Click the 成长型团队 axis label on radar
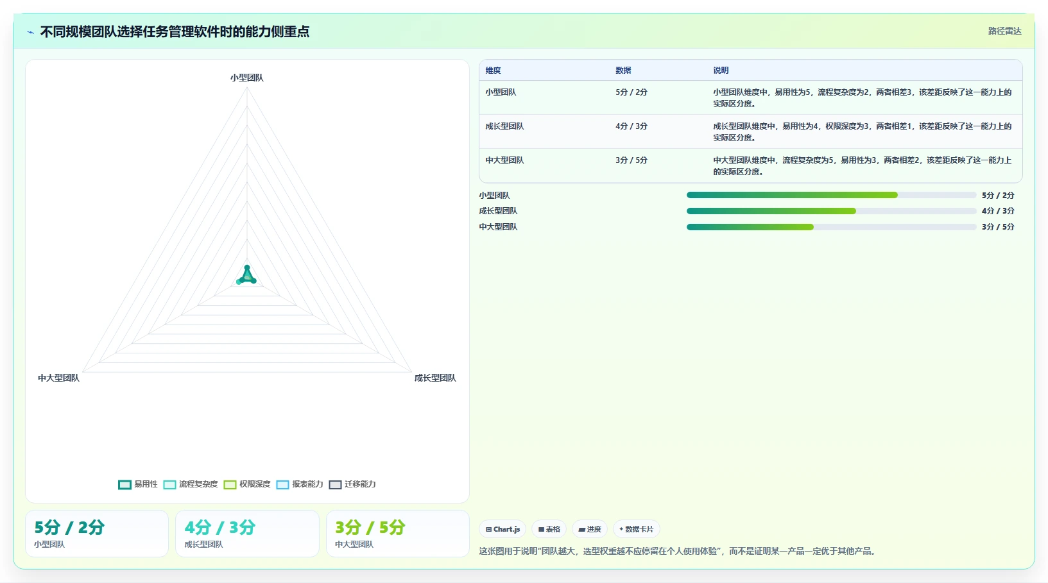The width and height of the screenshot is (1048, 583). click(435, 378)
